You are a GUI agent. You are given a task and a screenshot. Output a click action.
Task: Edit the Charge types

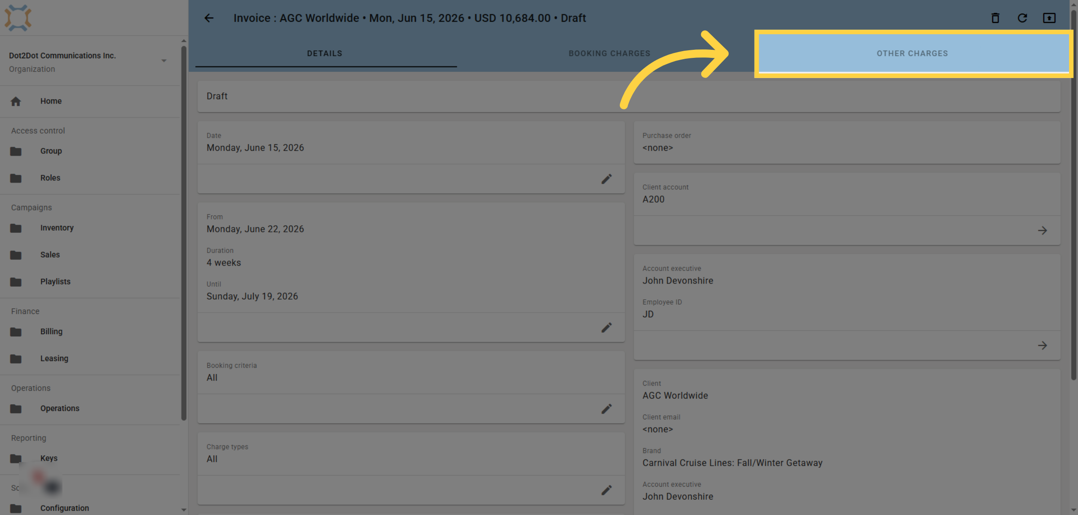tap(606, 490)
